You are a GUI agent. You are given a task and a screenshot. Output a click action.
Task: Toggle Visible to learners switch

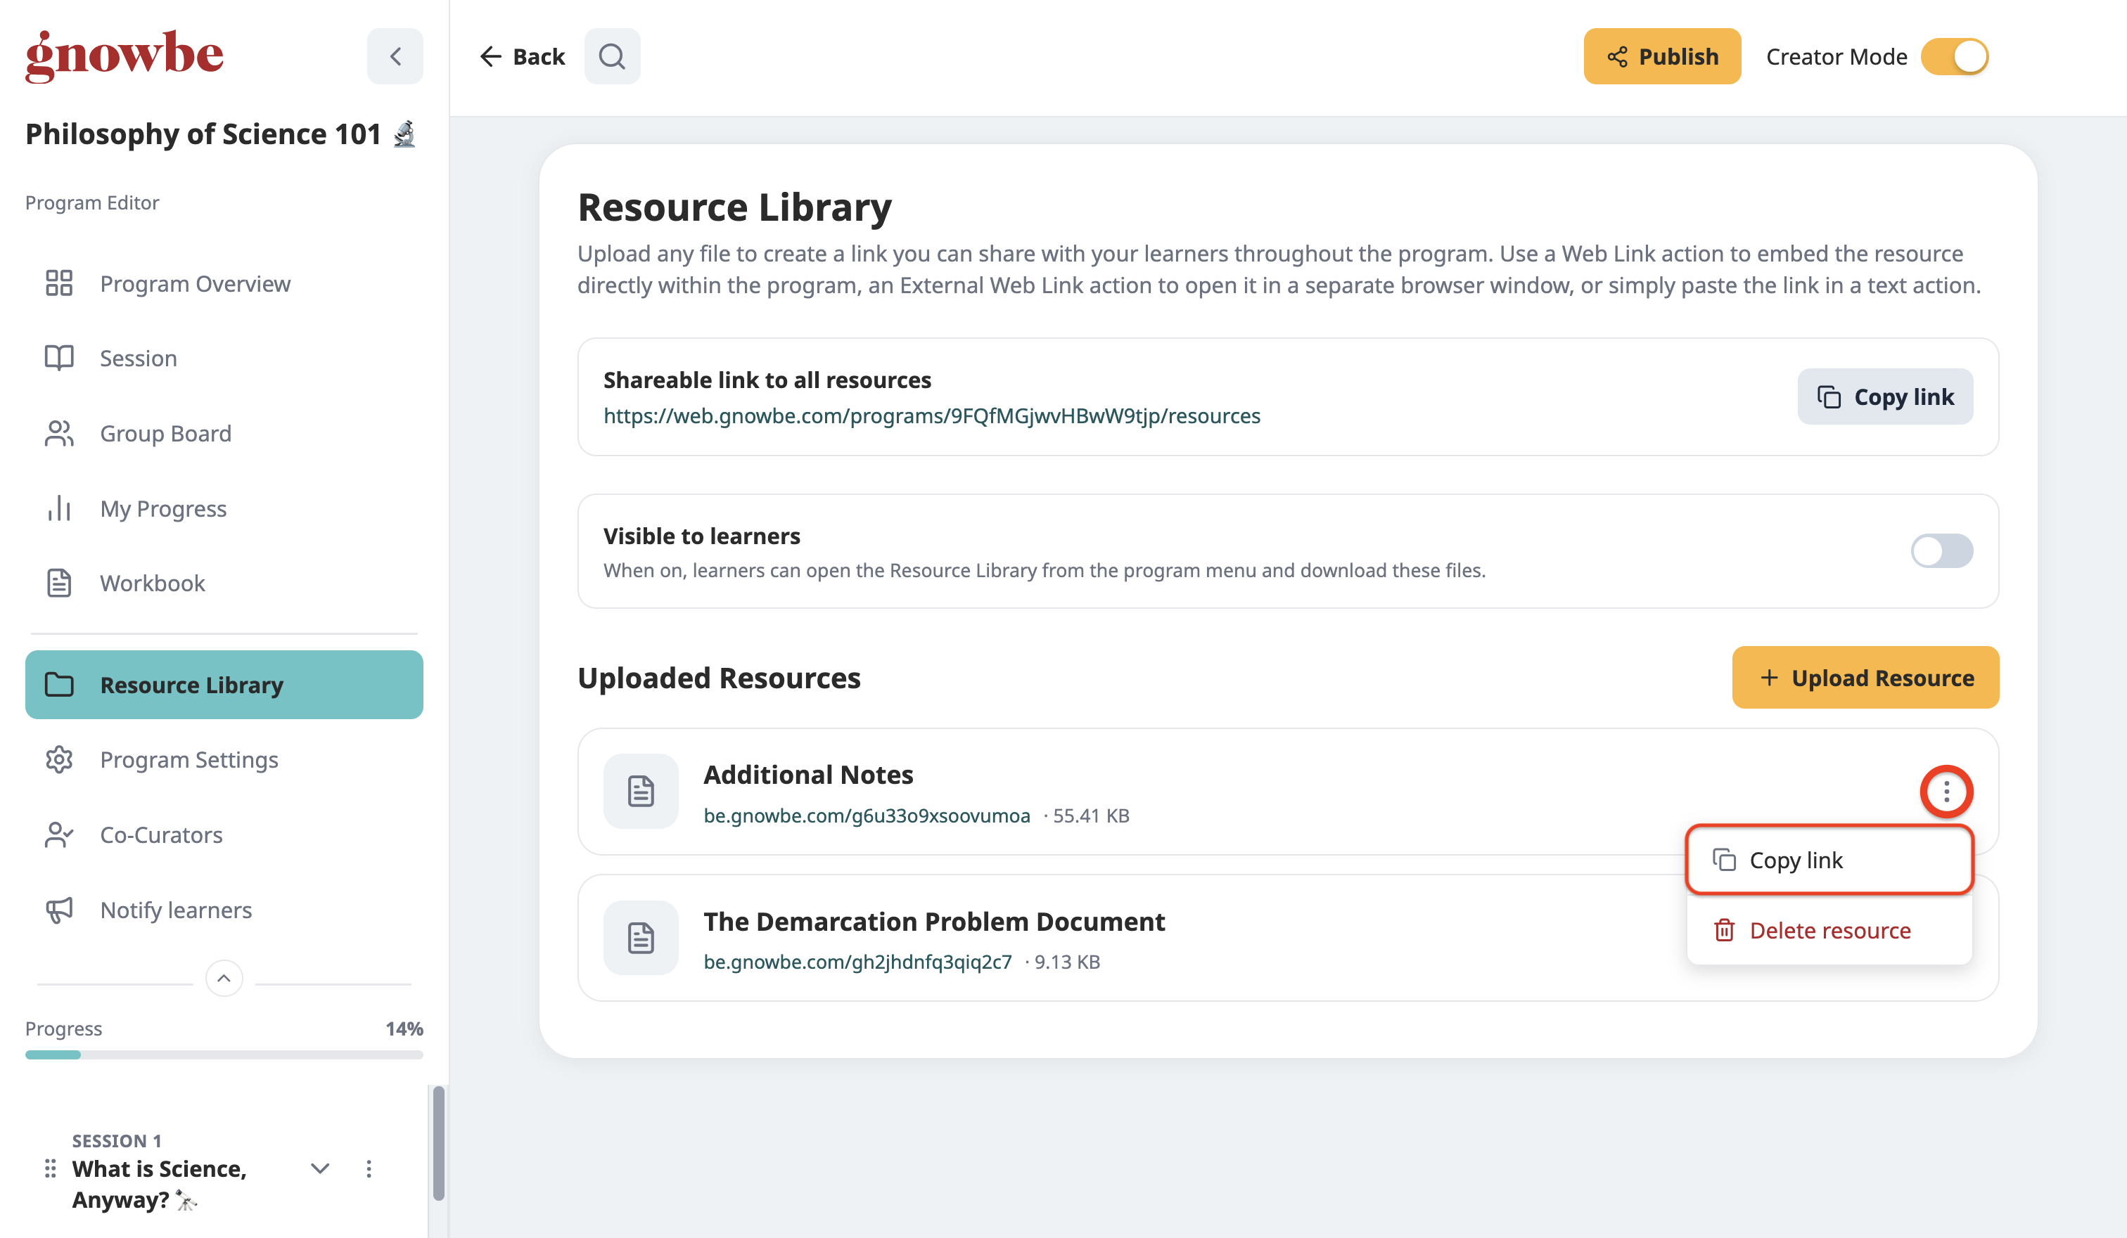click(x=1941, y=550)
